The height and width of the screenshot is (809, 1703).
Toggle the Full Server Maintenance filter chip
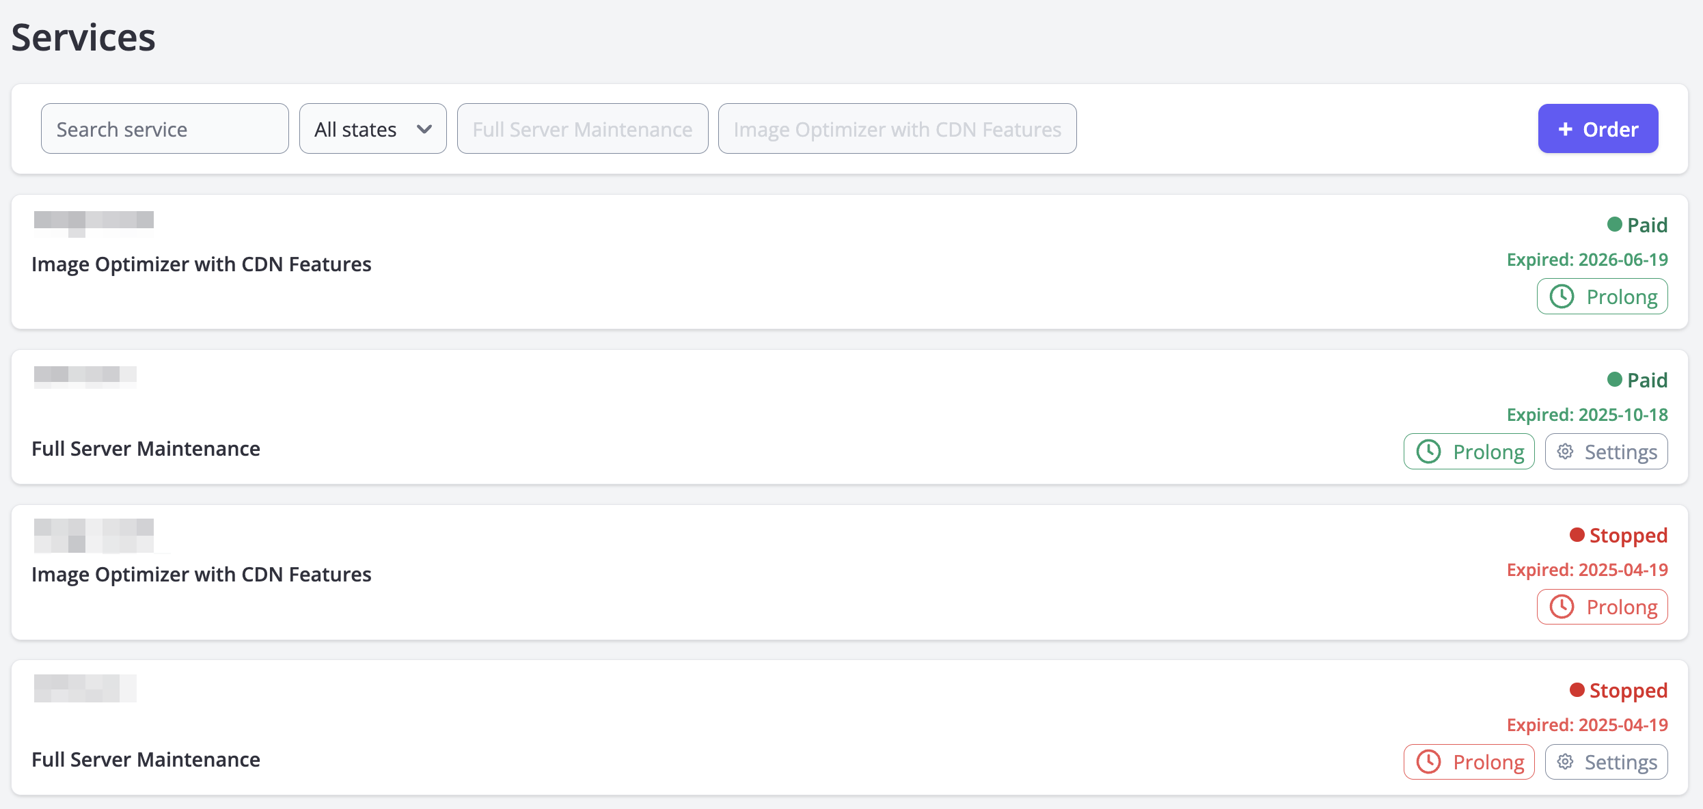click(582, 129)
